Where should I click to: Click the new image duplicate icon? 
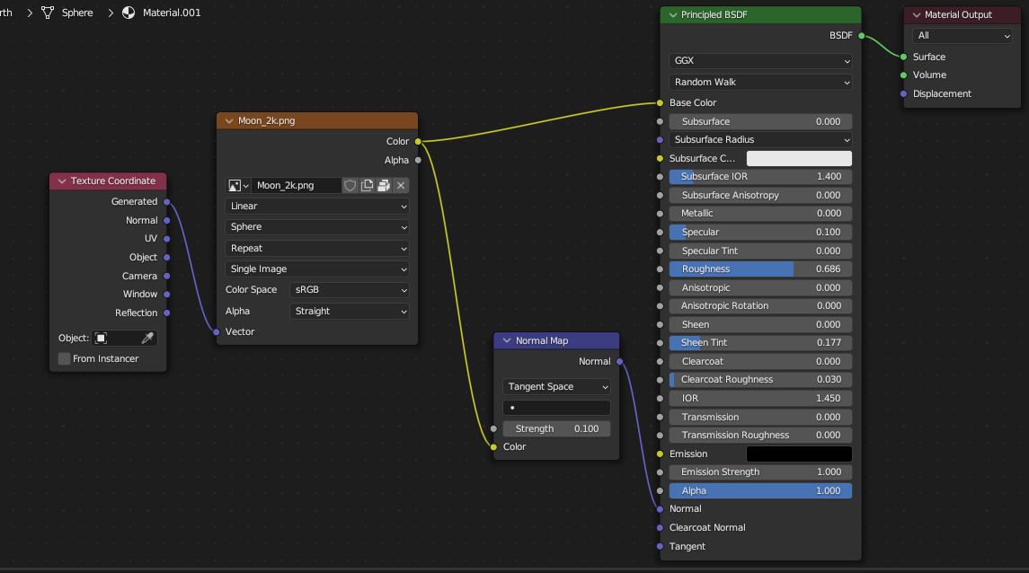point(367,186)
